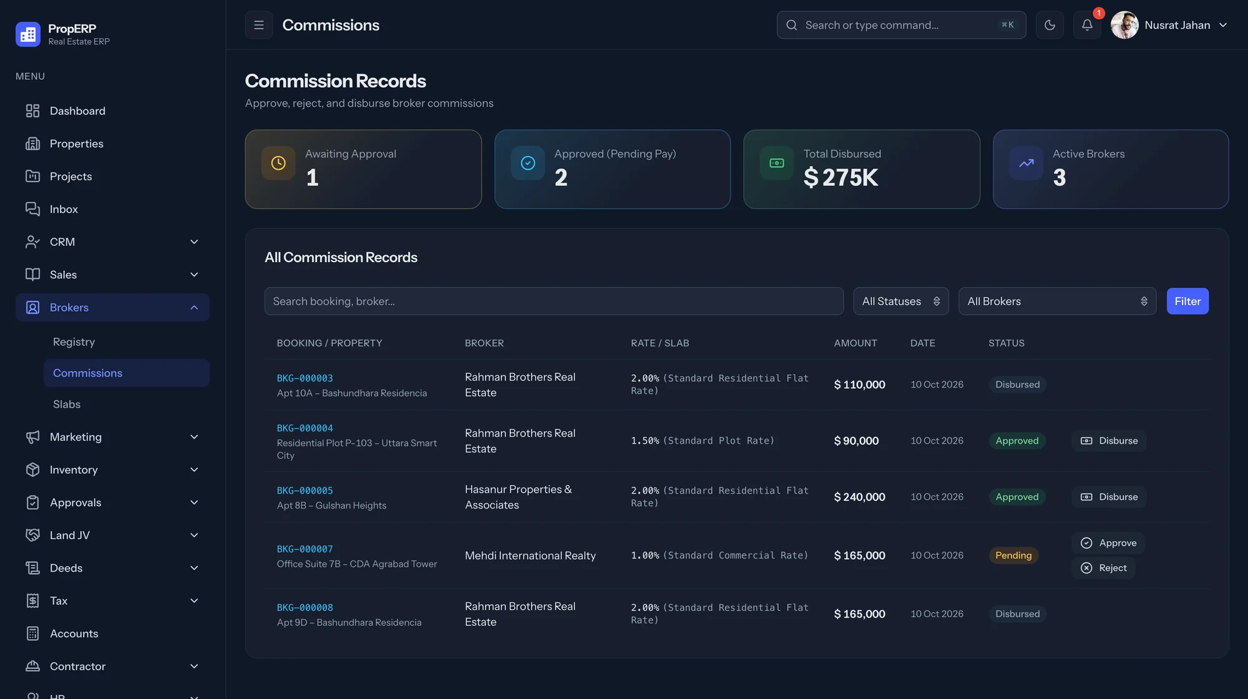This screenshot has width=1248, height=699.
Task: Open booking link BKG-000008
Action: pyautogui.click(x=305, y=607)
